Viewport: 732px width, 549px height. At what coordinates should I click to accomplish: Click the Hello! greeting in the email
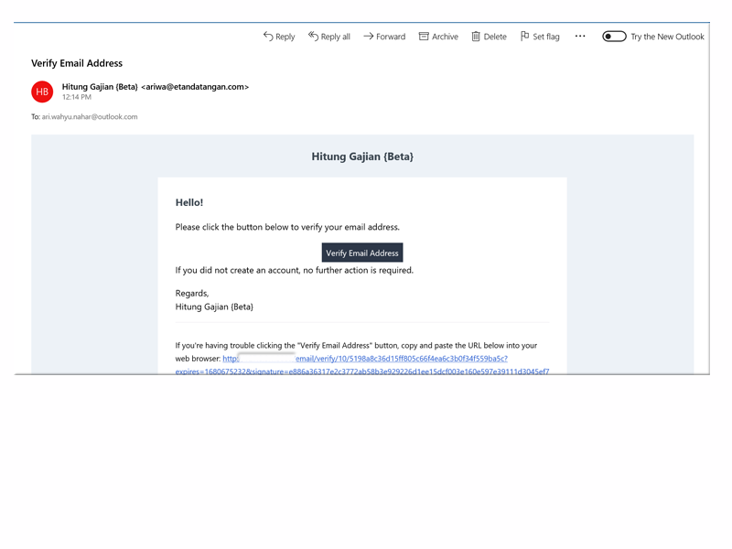(x=189, y=202)
